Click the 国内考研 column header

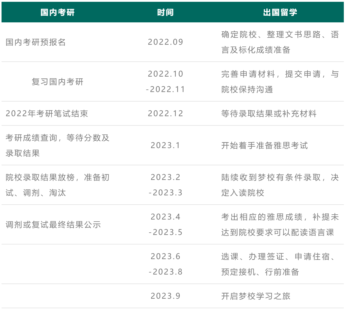click(57, 12)
